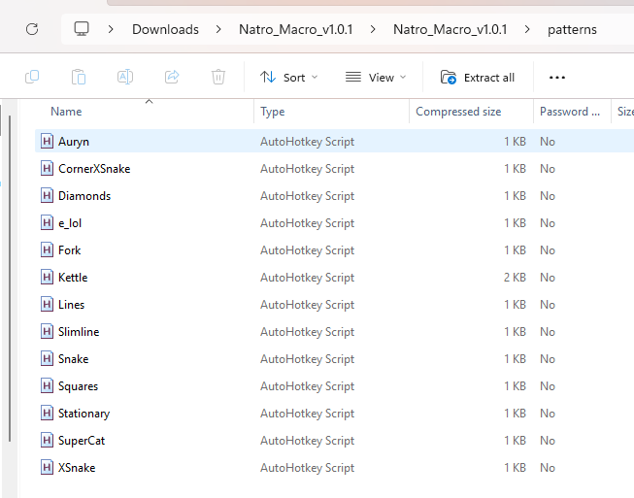Click the 2 KB size of Kettle
The height and width of the screenshot is (498, 634).
[515, 278]
